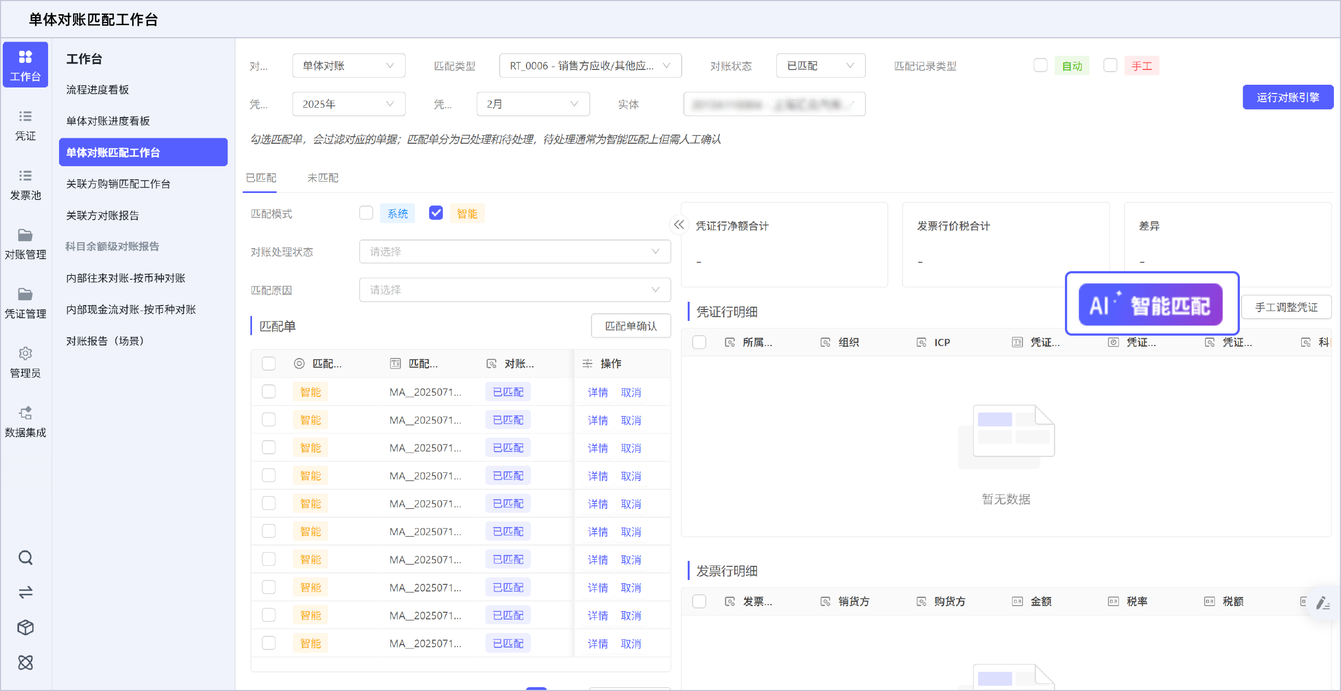The image size is (1341, 691).
Task: Click the swap arrows icon in sidebar
Action: click(x=25, y=592)
